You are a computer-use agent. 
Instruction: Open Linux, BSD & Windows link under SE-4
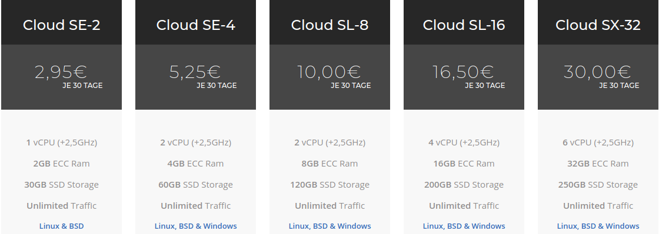[195, 226]
